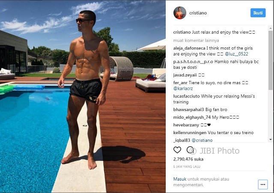Click the comments scrollbar up arrow
This screenshot has height=193, width=274.
coord(271,28)
